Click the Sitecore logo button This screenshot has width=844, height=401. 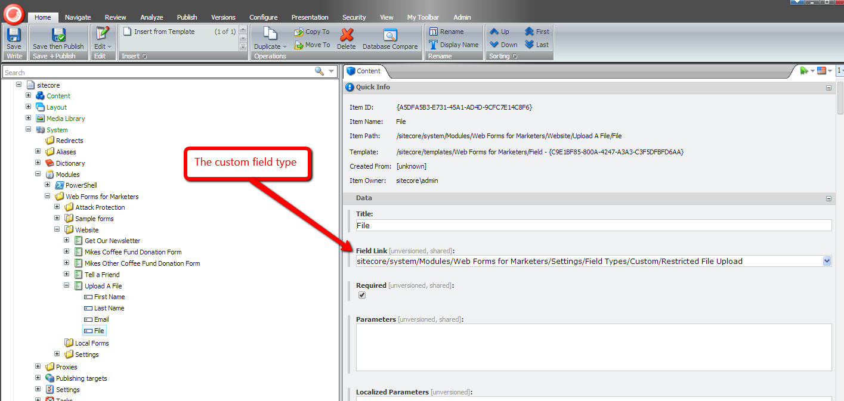(13, 13)
